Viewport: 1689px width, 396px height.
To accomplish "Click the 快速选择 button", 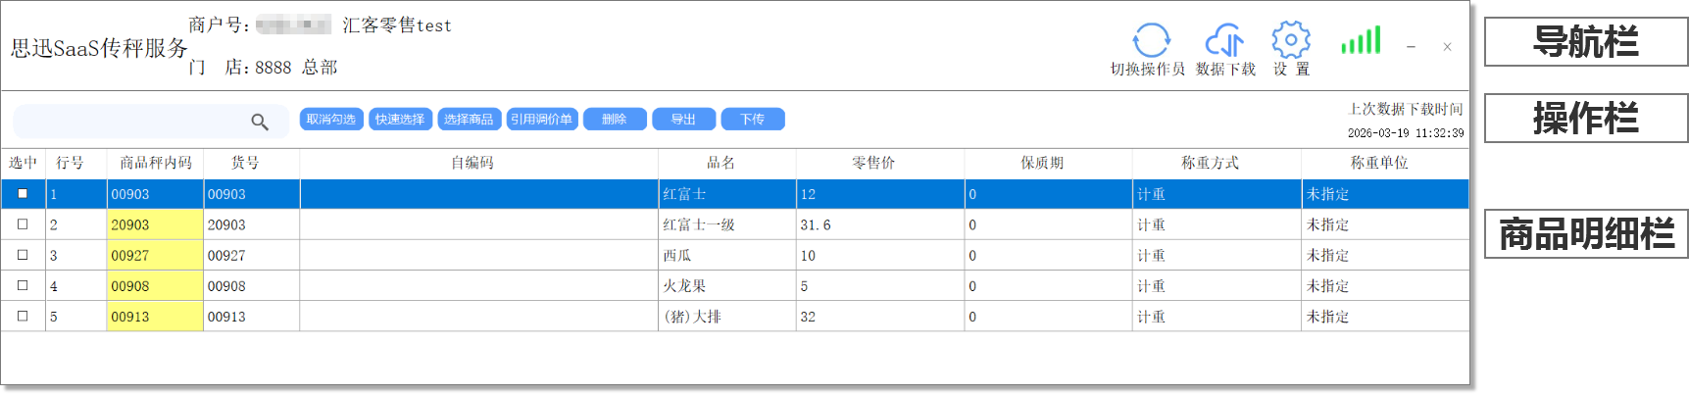I will click(400, 120).
